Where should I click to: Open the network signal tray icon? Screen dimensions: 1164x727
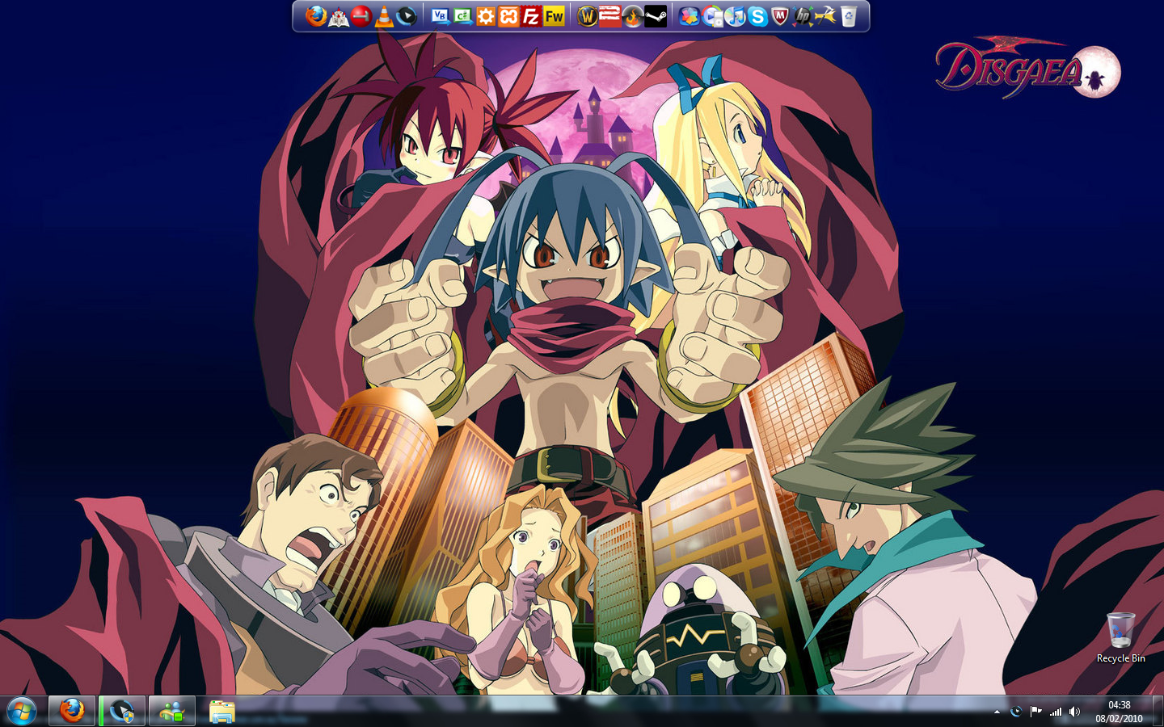(x=1055, y=712)
